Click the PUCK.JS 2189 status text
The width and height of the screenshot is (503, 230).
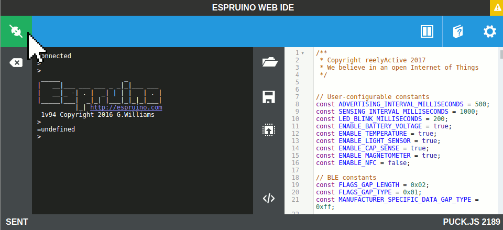tap(472, 222)
